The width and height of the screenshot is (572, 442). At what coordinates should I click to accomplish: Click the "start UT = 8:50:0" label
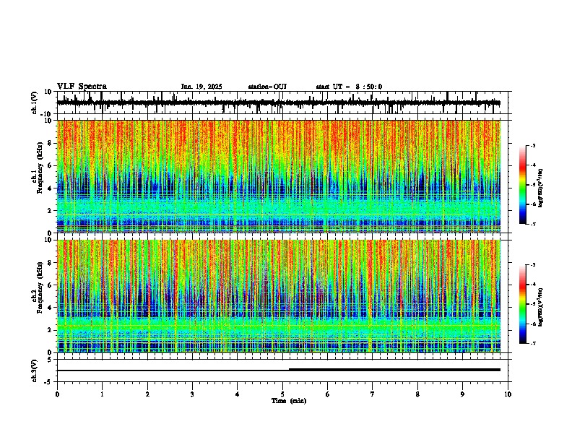coord(349,87)
